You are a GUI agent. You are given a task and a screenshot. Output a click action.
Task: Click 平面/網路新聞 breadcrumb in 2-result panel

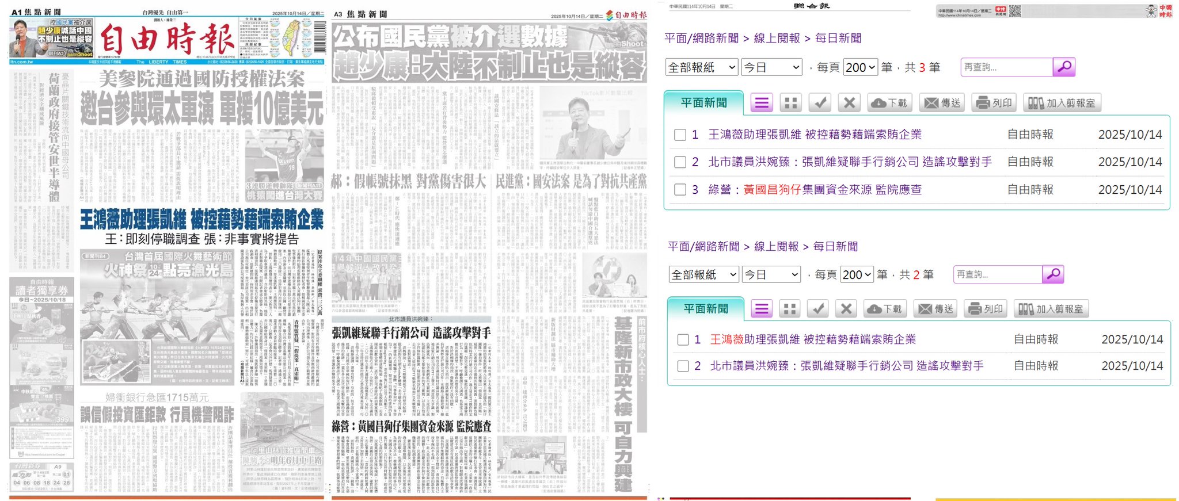tap(703, 246)
